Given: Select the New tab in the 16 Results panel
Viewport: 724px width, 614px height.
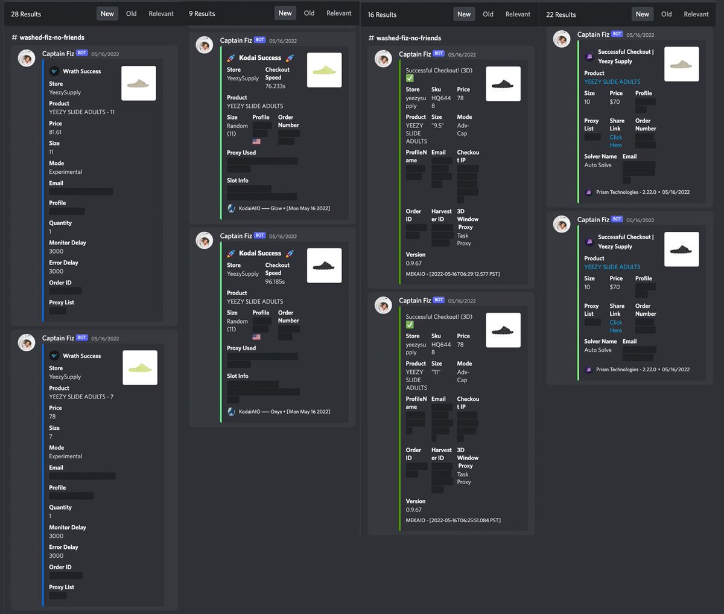Looking at the screenshot, I should click(464, 14).
